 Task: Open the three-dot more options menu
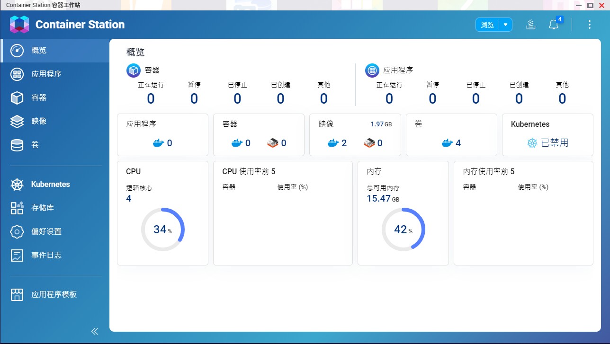click(589, 25)
